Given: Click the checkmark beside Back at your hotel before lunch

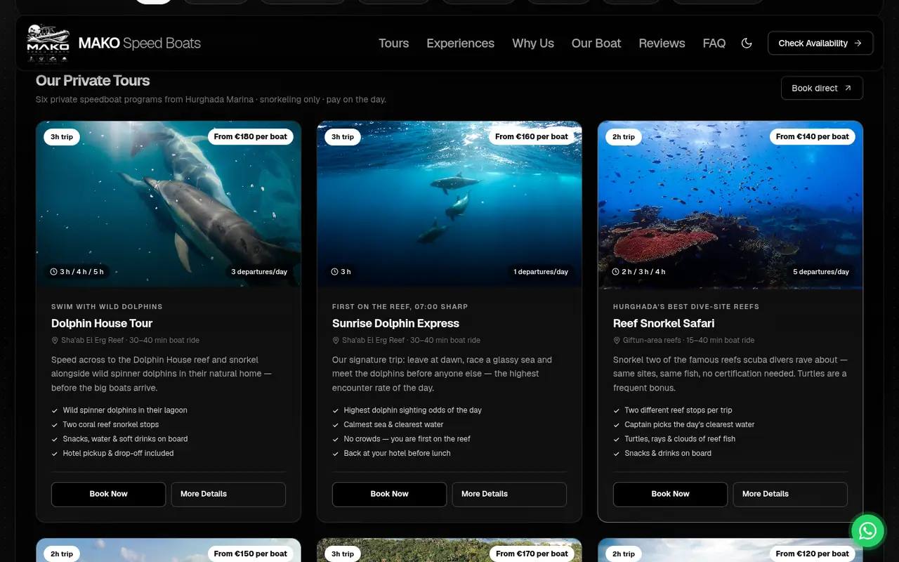Looking at the screenshot, I should [336, 453].
